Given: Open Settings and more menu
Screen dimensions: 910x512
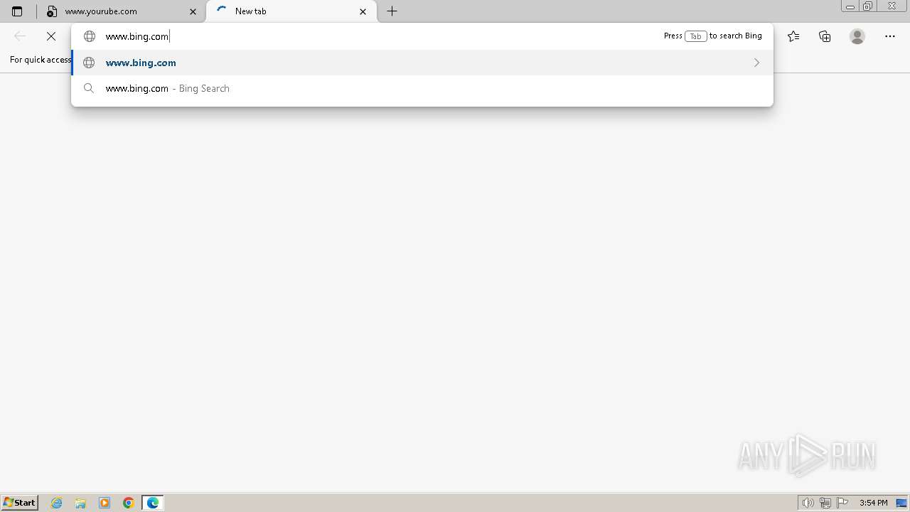Looking at the screenshot, I should tap(890, 36).
